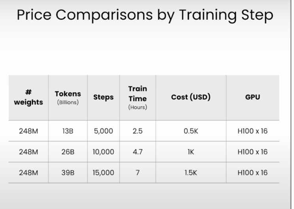This screenshot has height=209, width=294.
Task: Click the 'Train Time (Hours)' header
Action: coord(138,98)
